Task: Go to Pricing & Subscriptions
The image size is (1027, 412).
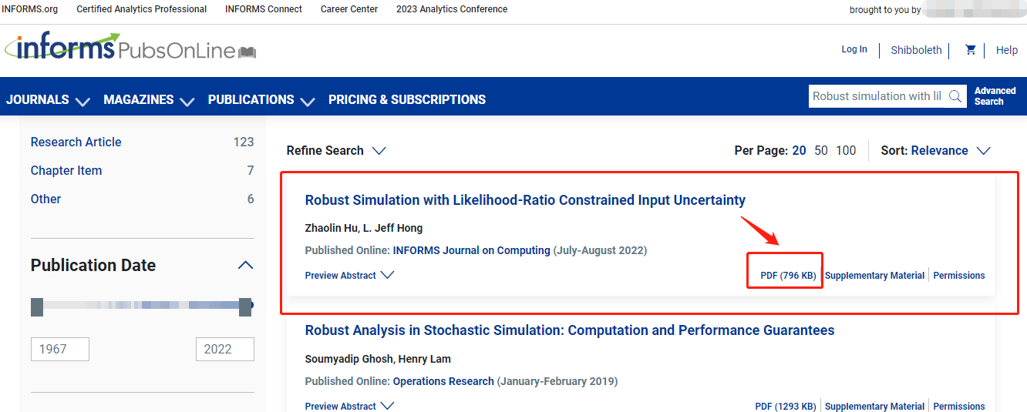Action: 407,100
